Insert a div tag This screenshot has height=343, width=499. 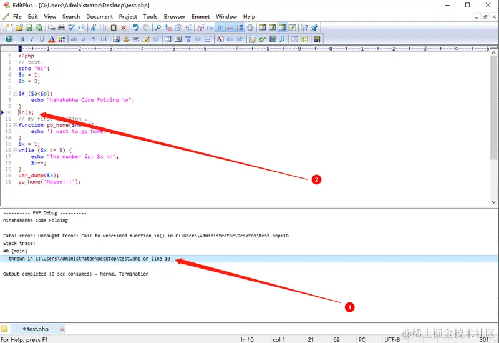click(x=230, y=39)
